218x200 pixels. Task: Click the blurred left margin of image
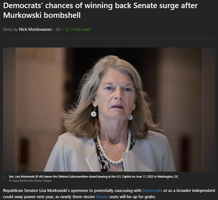point(9,110)
